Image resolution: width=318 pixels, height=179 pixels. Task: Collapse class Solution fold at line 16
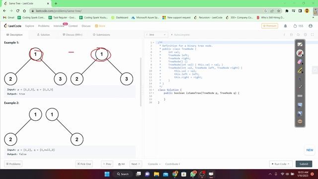(154, 90)
